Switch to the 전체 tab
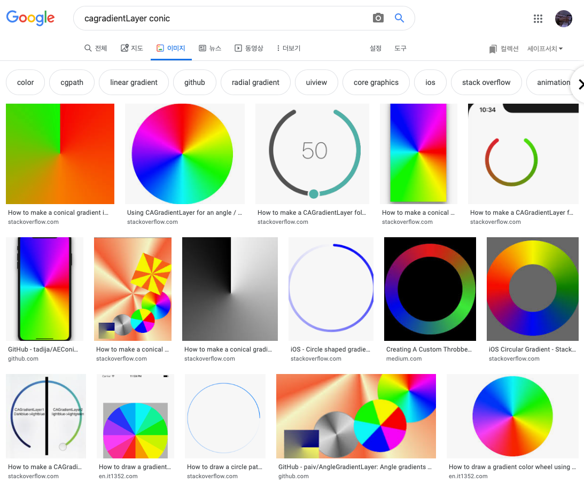The image size is (584, 483). 96,48
